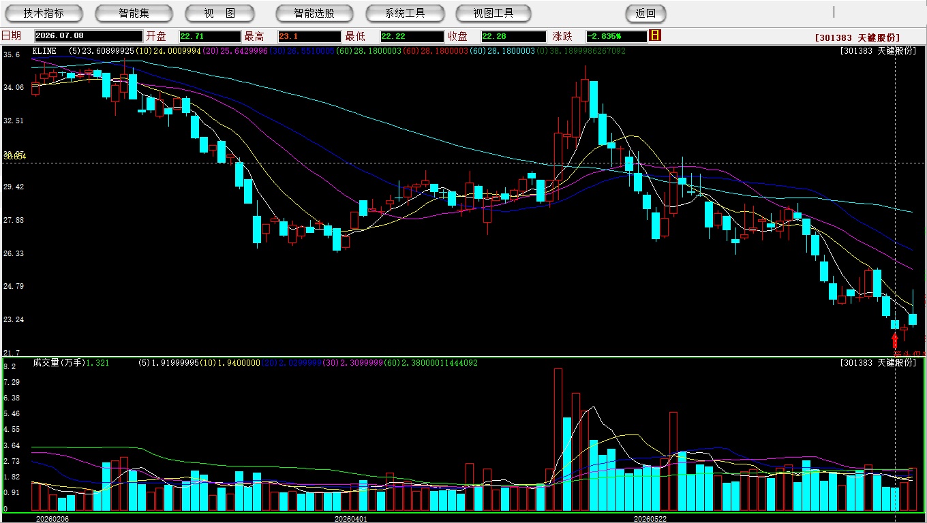Click the red [301383 天键股份] header label

(x=857, y=38)
